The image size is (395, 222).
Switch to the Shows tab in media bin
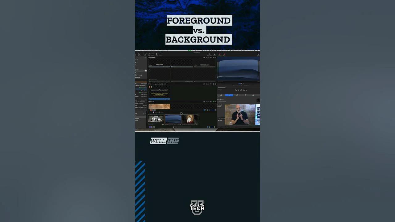pos(161,112)
